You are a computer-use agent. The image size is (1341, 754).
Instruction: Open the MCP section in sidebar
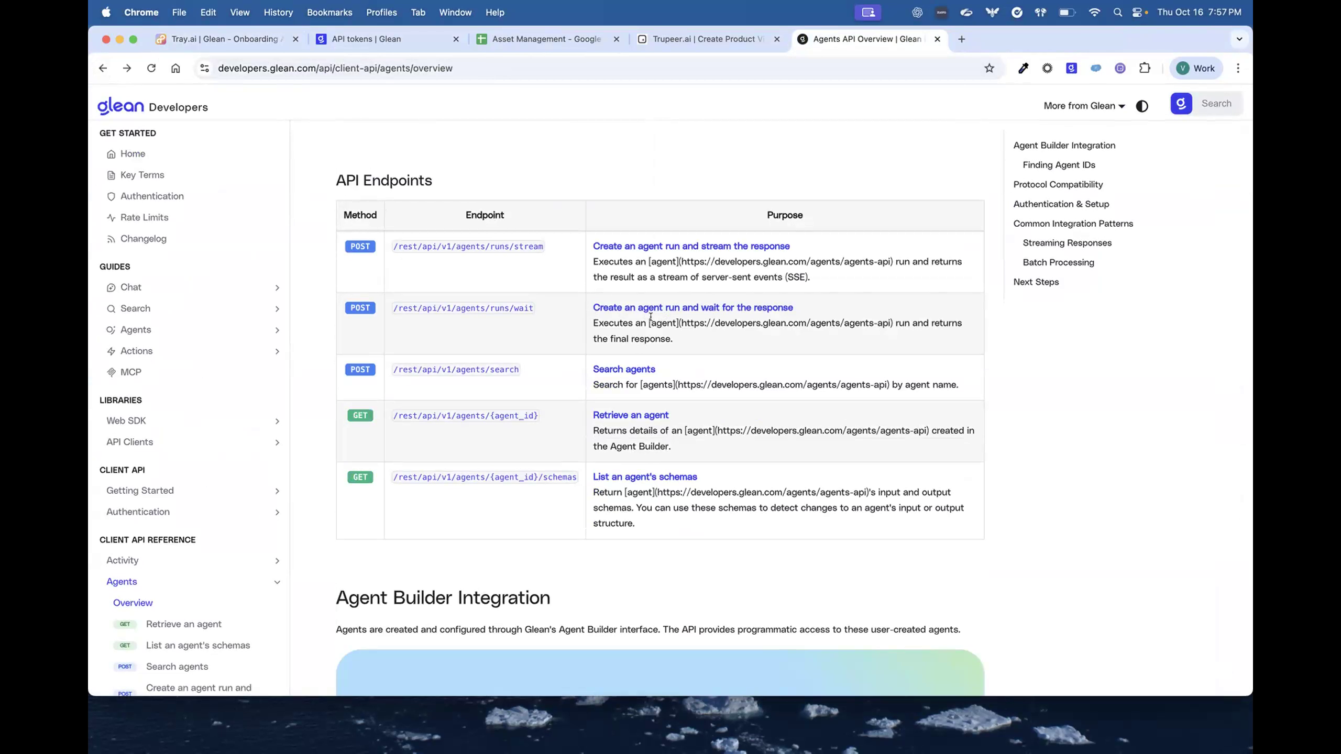click(130, 372)
